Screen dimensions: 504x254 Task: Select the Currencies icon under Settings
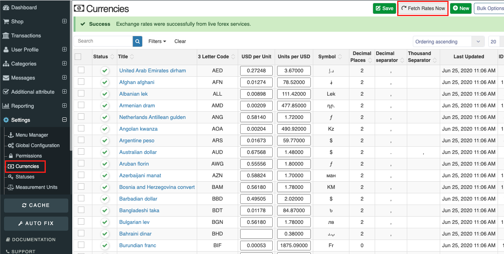pyautogui.click(x=10, y=166)
